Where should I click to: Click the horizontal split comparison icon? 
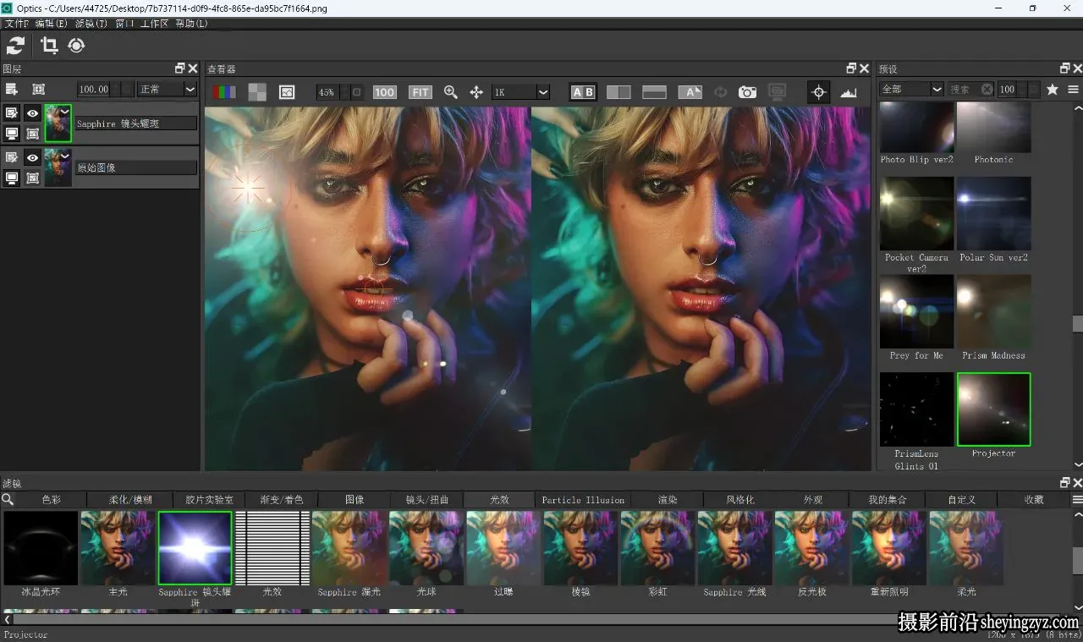[655, 92]
